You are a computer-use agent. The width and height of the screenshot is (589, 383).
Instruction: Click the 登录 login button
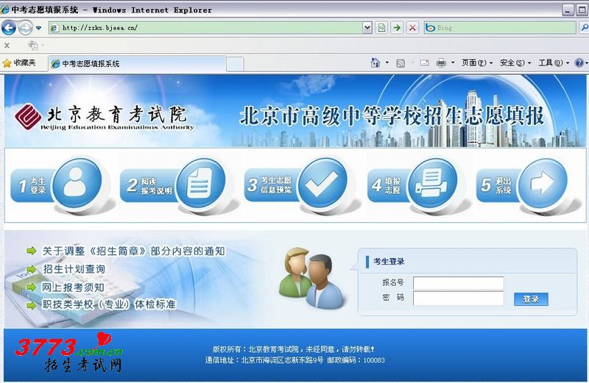pos(531,298)
